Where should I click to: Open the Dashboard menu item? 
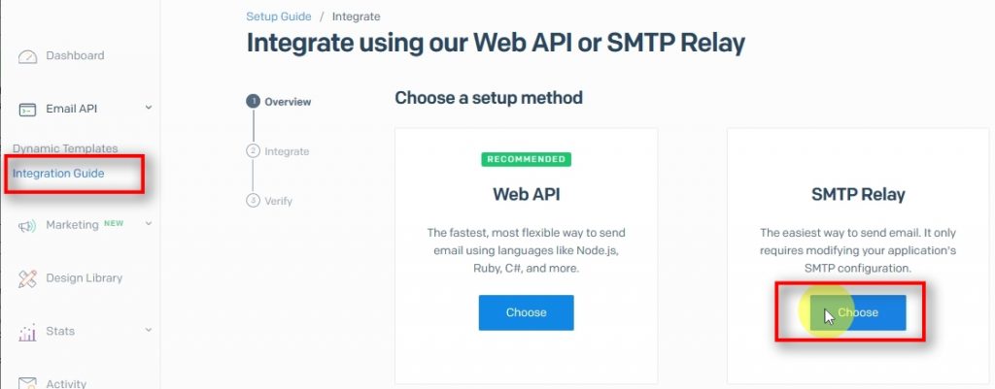(75, 56)
